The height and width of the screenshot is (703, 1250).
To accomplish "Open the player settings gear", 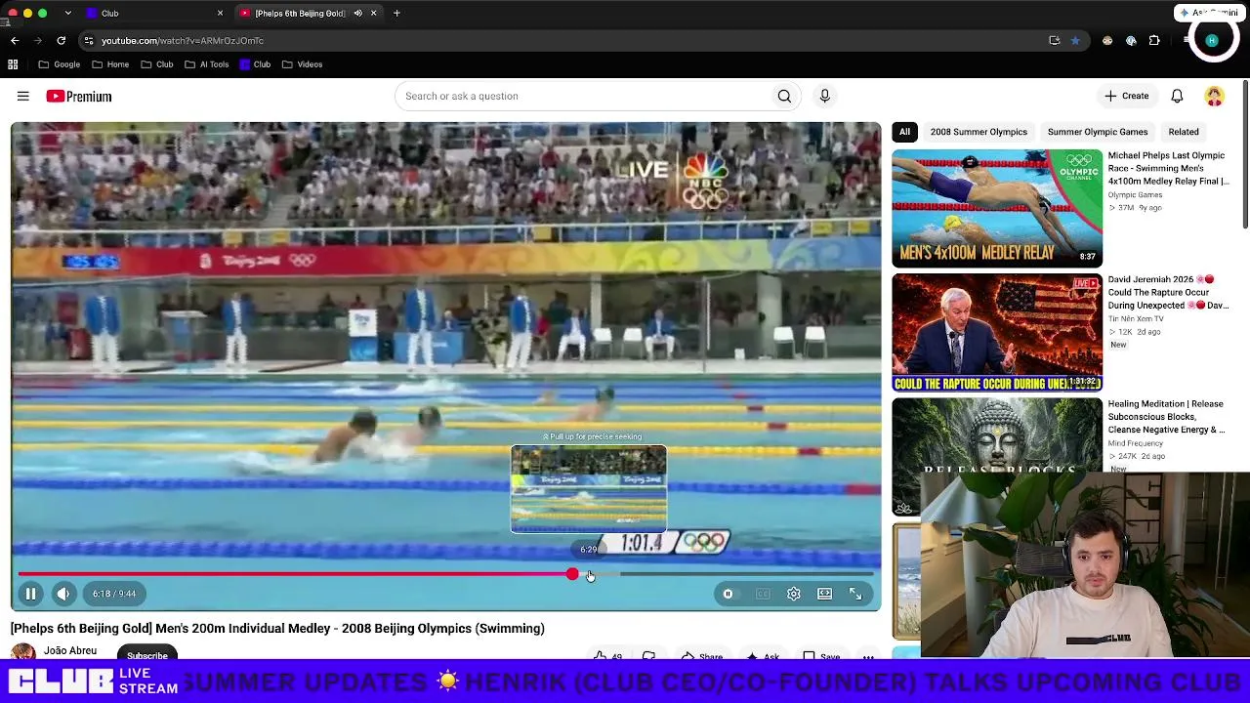I will pos(794,594).
